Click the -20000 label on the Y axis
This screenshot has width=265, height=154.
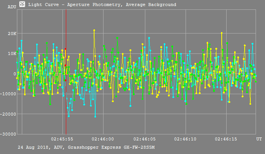pos(9,114)
